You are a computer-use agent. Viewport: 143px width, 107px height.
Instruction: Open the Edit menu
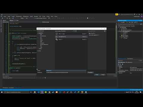(x=5, y=16)
